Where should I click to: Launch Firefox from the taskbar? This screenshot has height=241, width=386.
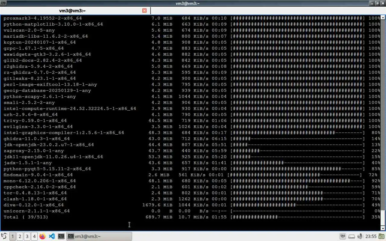42,236
